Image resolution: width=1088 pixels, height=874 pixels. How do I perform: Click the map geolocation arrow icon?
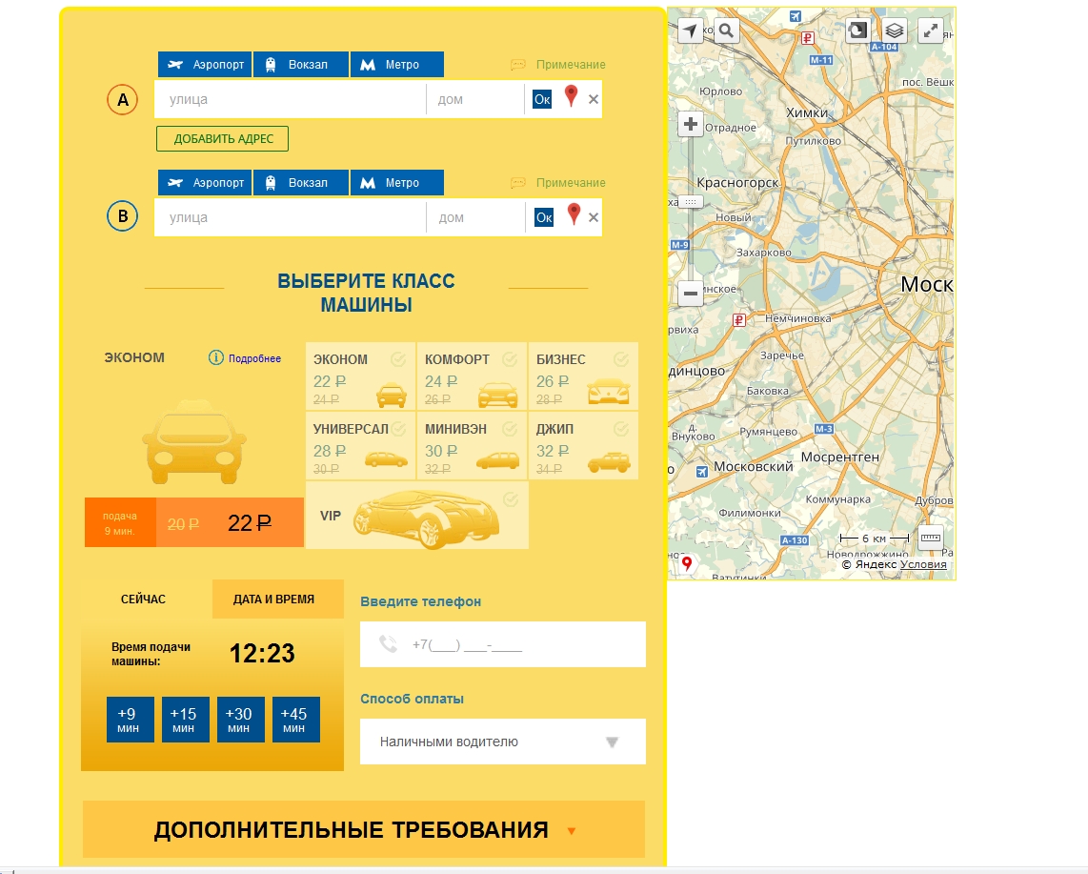689,30
